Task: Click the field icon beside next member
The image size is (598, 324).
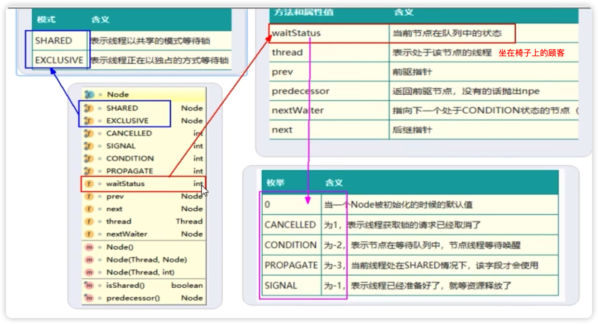Action: [89, 209]
